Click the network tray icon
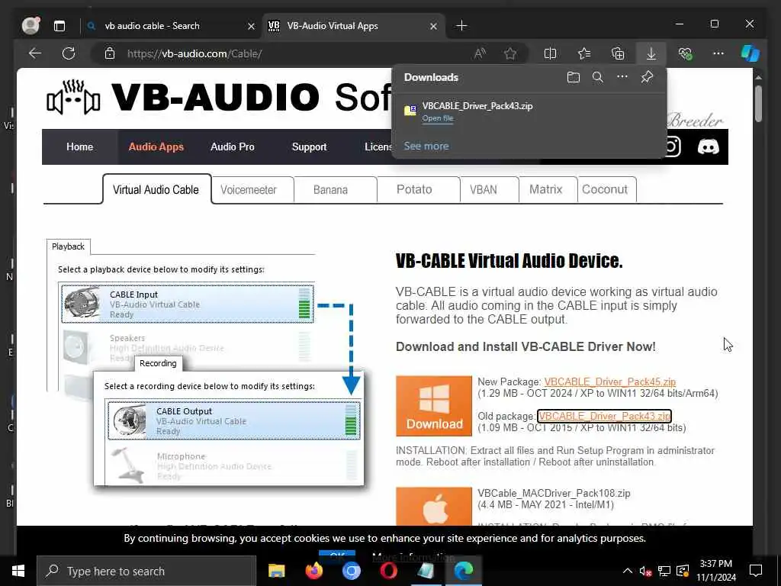 pos(664,571)
